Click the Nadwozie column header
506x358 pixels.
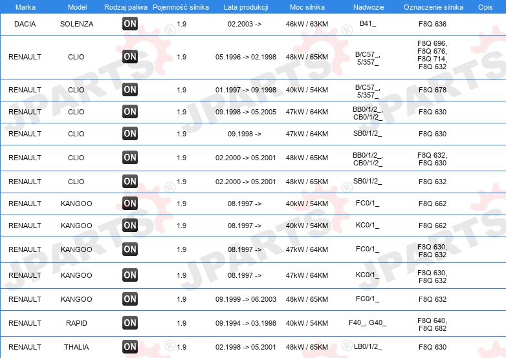(369, 7)
